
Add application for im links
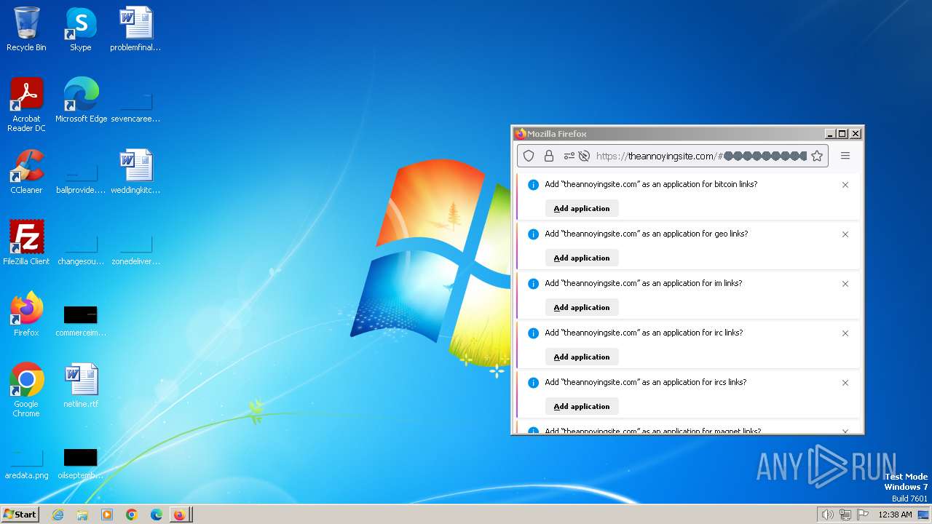tap(582, 307)
